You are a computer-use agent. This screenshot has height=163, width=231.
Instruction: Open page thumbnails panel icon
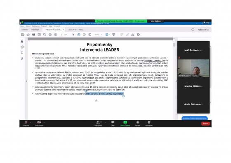[x=22, y=47]
